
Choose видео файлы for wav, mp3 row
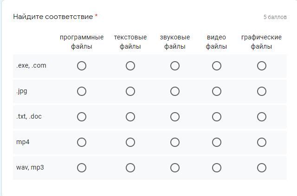pyautogui.click(x=217, y=168)
